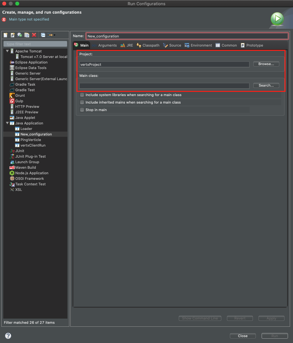Select JUnit Plug-in Test entry

28,156
